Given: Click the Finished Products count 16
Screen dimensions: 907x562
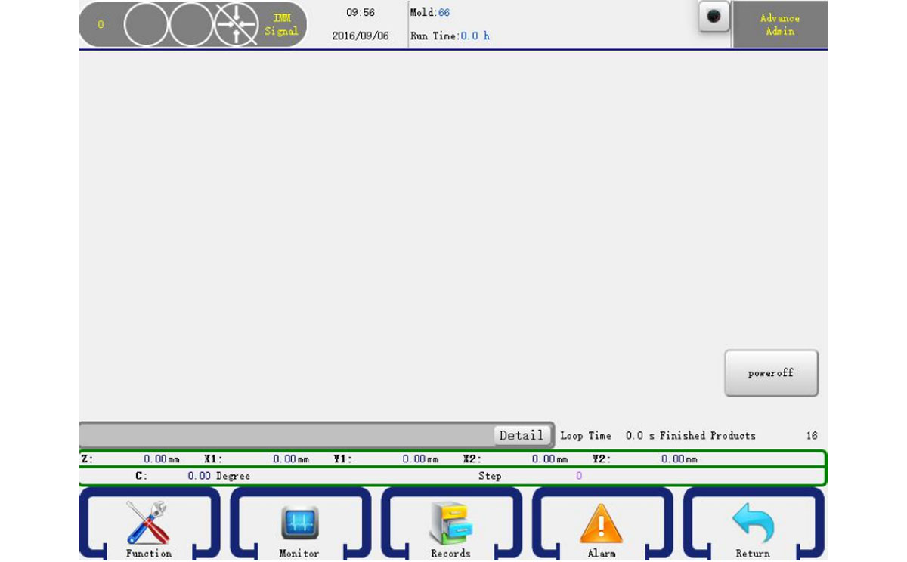Looking at the screenshot, I should click(x=811, y=436).
